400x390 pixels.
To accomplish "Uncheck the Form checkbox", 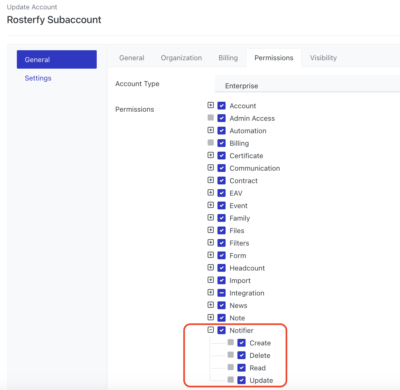I will [x=222, y=255].
